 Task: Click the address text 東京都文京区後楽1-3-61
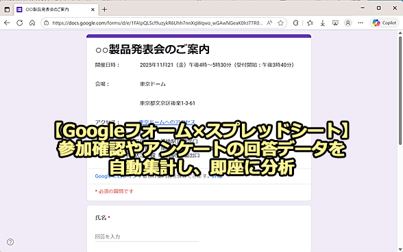tap(167, 103)
